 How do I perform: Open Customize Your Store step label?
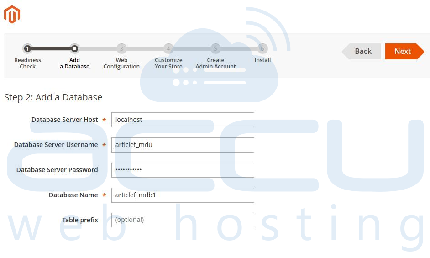pyautogui.click(x=168, y=63)
